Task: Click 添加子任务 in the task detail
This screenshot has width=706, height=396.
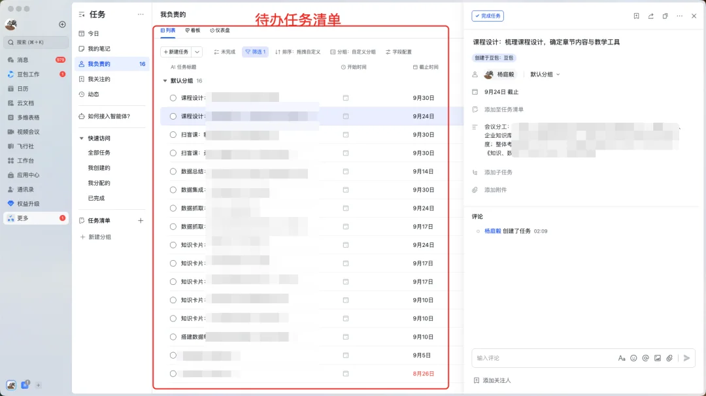Action: [x=498, y=173]
